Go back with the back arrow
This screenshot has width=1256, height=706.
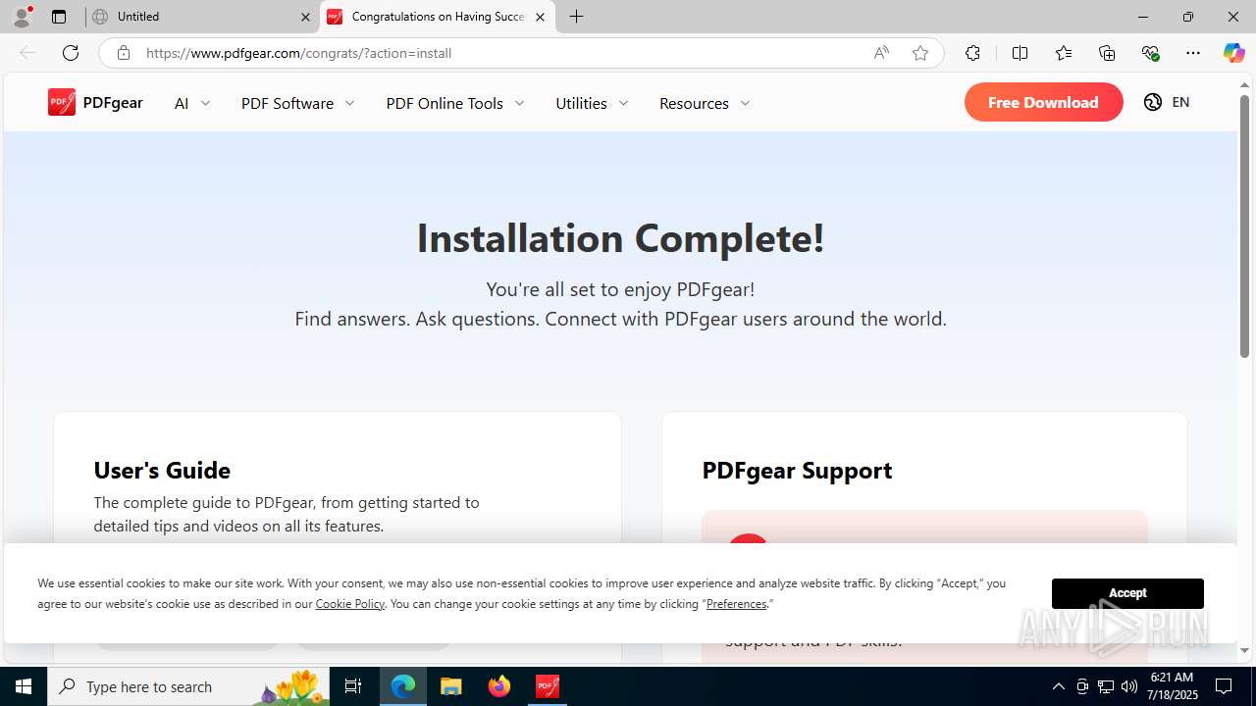tap(27, 53)
